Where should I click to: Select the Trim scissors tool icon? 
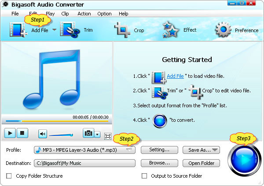point(70,30)
